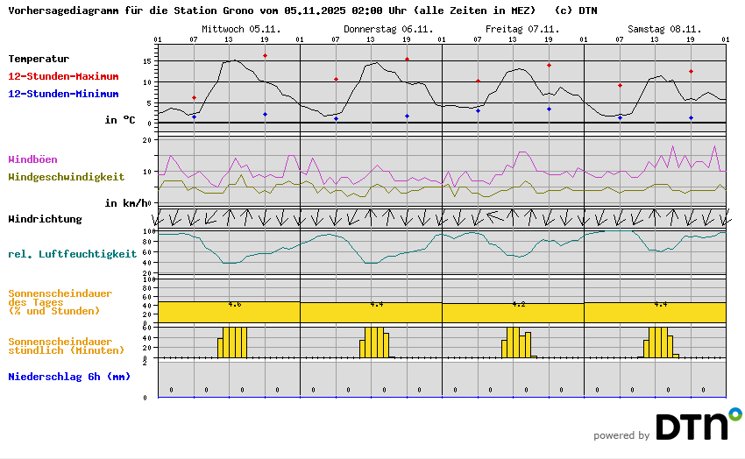Screen dimensions: 745x459
Task: Click the red maximum marker on Samstag evening
Action: pyautogui.click(x=691, y=72)
